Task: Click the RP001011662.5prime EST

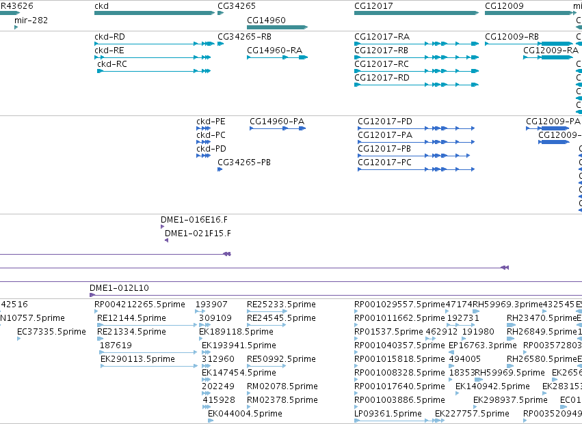Action: (356, 325)
